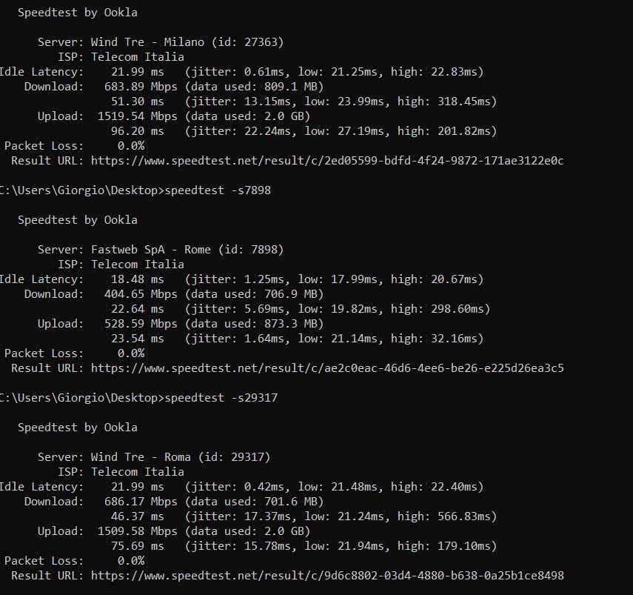Click the 1519.54 Mbps upload value

coord(137,116)
